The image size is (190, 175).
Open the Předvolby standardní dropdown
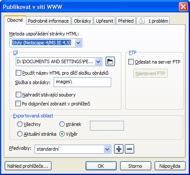[x=107, y=149]
